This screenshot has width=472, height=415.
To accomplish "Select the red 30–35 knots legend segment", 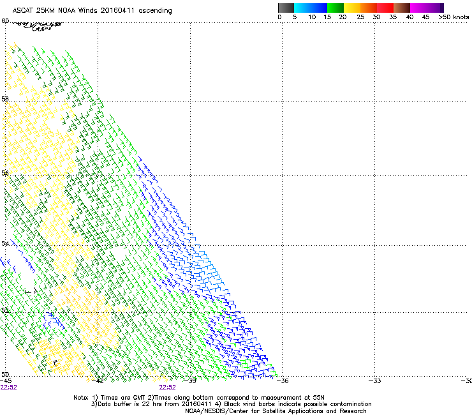I will click(385, 8).
